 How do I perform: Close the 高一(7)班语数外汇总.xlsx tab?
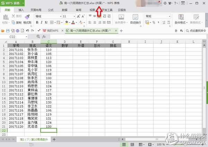tap(116, 31)
